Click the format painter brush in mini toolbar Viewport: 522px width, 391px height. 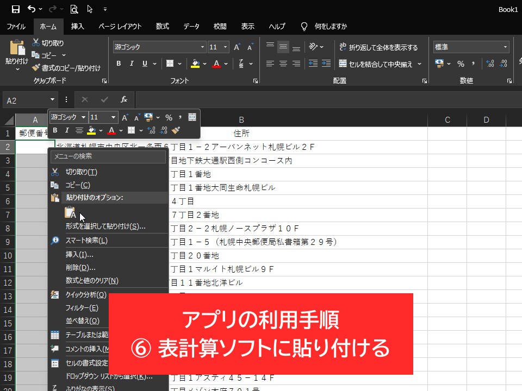click(x=176, y=130)
